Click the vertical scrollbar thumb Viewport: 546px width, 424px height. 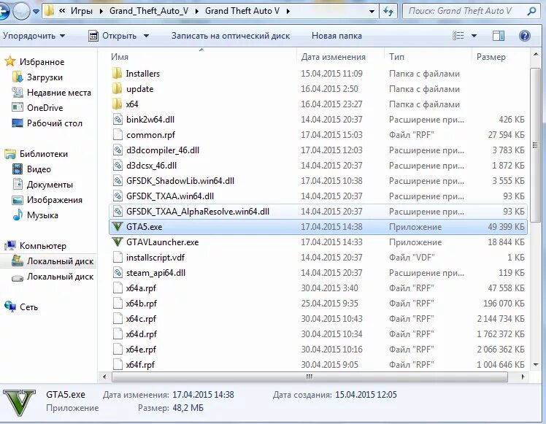(x=536, y=145)
